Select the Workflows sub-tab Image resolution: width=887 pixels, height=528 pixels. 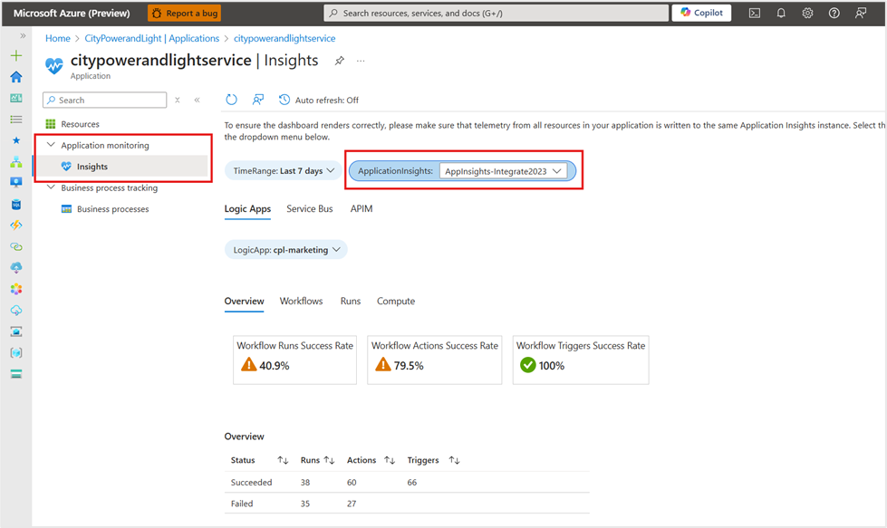(x=301, y=302)
